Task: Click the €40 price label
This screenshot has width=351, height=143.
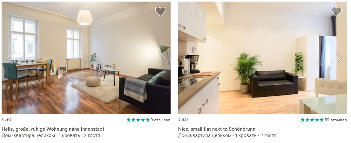Action: tap(183, 120)
